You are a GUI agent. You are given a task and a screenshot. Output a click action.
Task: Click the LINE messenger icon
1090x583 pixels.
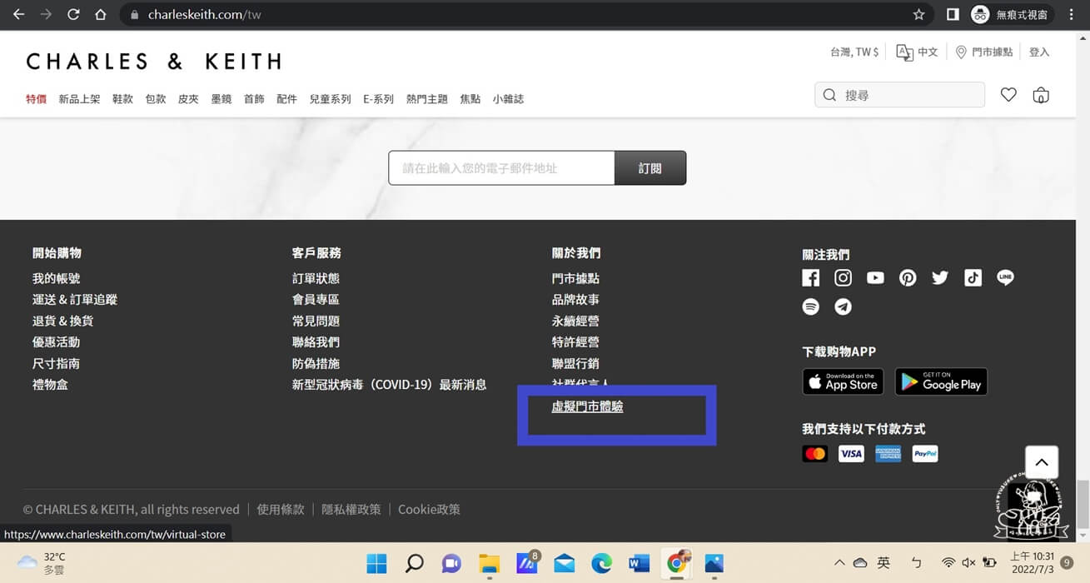(x=1005, y=277)
